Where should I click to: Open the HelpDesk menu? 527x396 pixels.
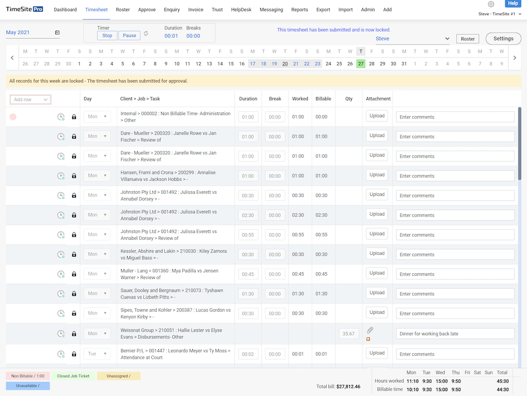click(241, 9)
